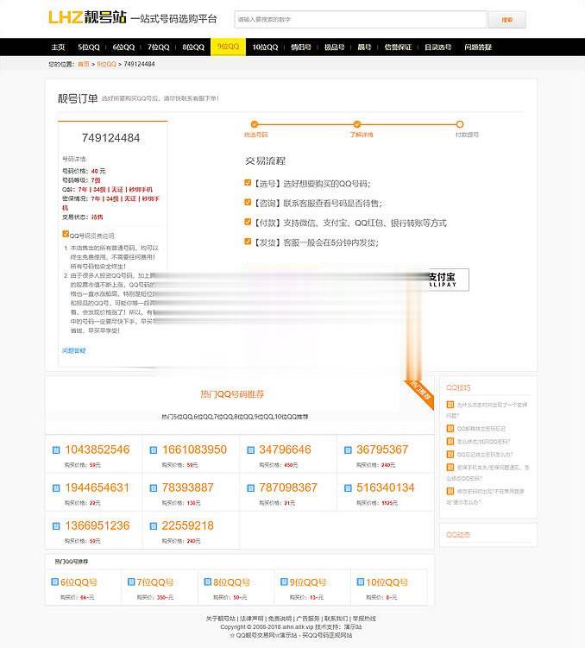
Task: Click the icon beside number 1366951236
Action: tap(56, 526)
